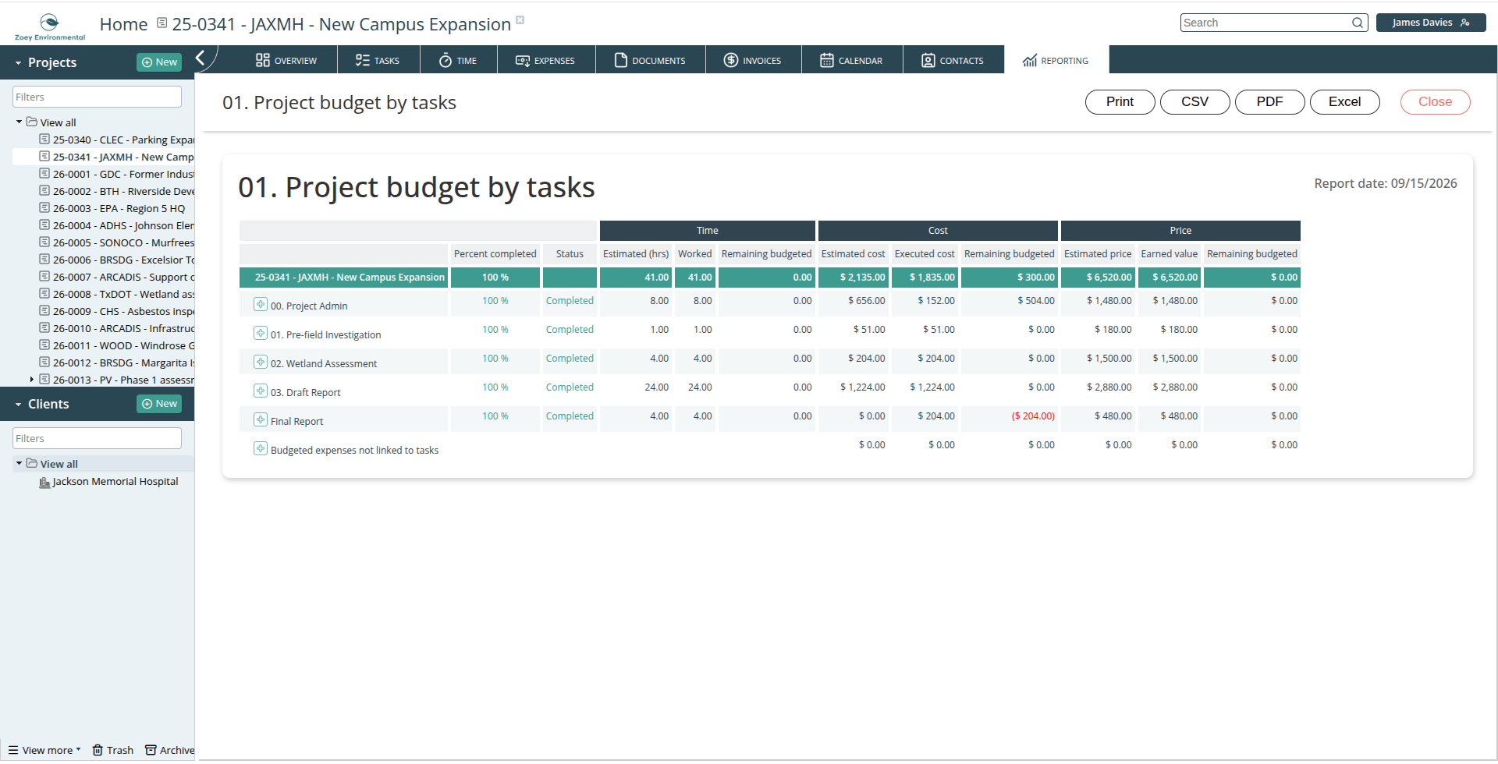The image size is (1498, 764).
Task: Expand Budgeted expenses not linked to tasks
Action: click(x=261, y=448)
